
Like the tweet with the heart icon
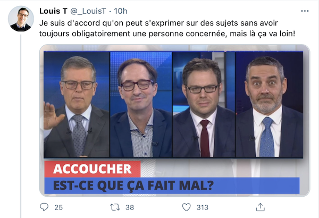pos(187,207)
